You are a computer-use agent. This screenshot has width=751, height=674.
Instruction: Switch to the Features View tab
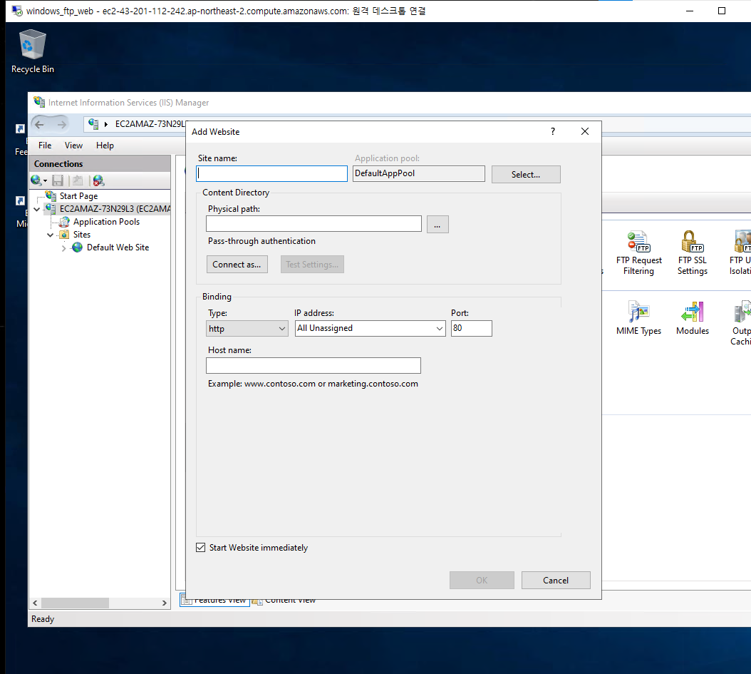214,601
